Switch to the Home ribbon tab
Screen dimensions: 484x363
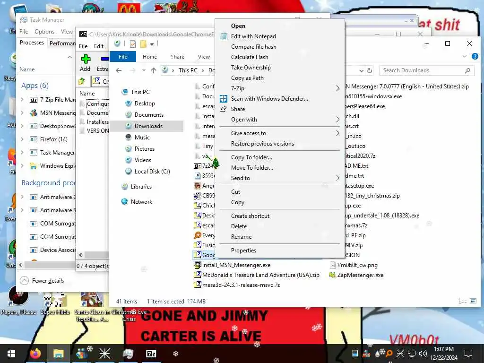pos(150,57)
